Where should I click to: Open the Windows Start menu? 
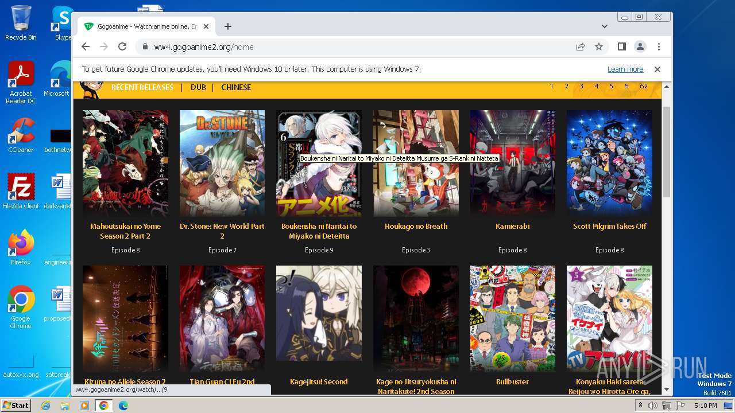[16, 405]
